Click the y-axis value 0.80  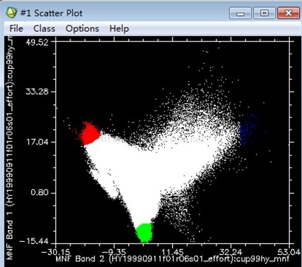tap(40, 192)
